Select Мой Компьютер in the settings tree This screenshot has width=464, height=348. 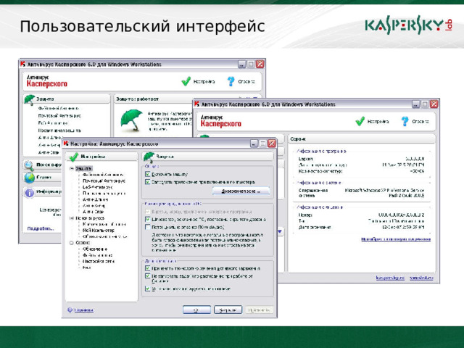click(99, 231)
